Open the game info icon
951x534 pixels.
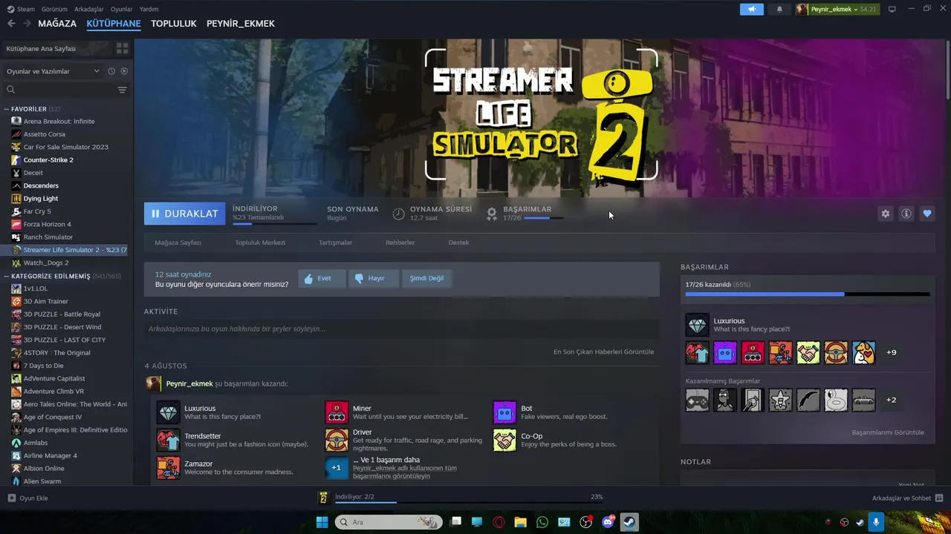coord(906,214)
